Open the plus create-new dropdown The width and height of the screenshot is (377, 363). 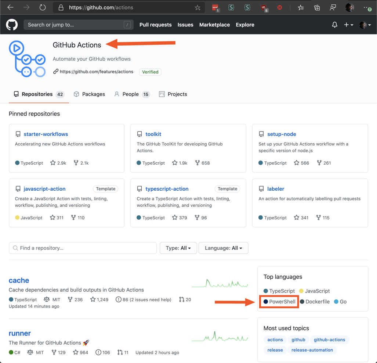point(348,25)
